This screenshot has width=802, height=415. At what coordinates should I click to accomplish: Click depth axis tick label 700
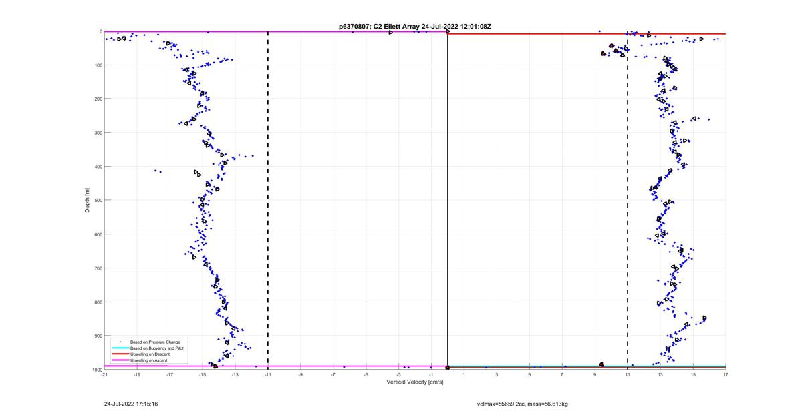98,268
